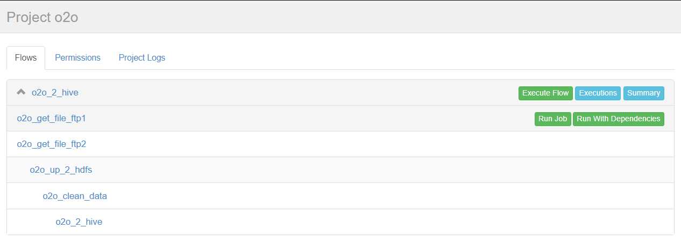Open the o2o_get_file_ftp2 job link
The image size is (681, 250).
(x=52, y=144)
